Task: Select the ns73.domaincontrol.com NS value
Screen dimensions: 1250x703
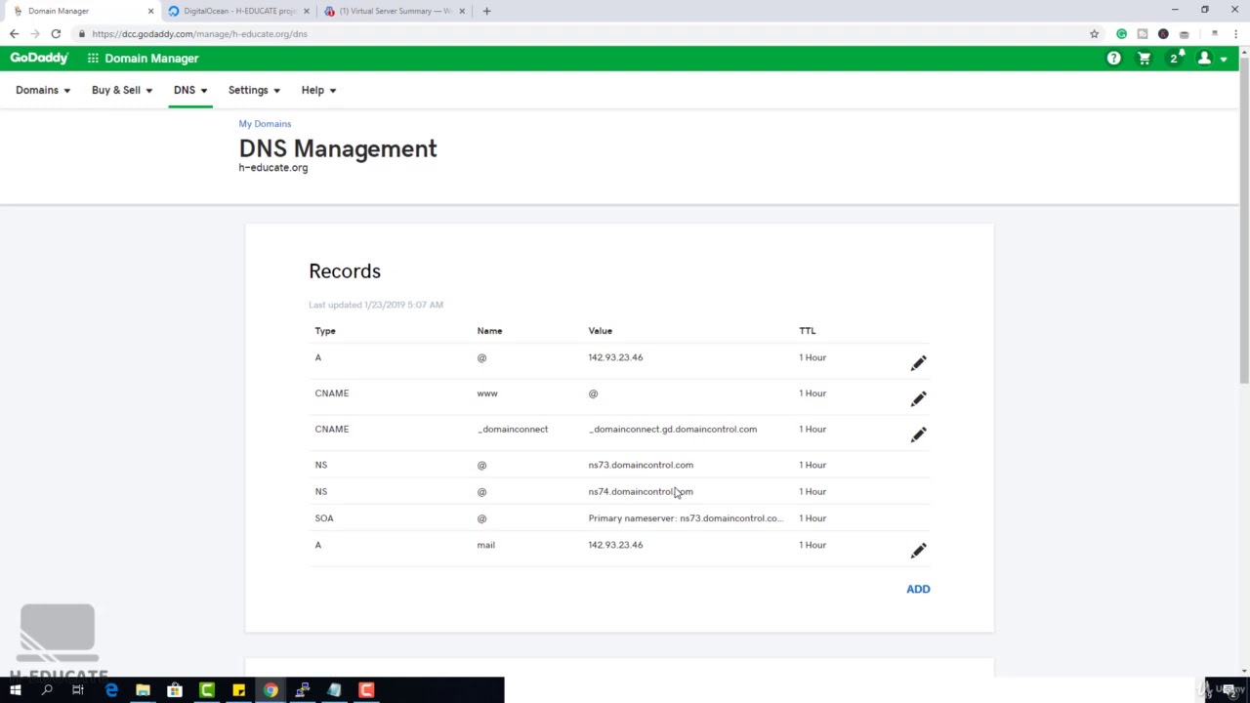Action: coord(641,465)
